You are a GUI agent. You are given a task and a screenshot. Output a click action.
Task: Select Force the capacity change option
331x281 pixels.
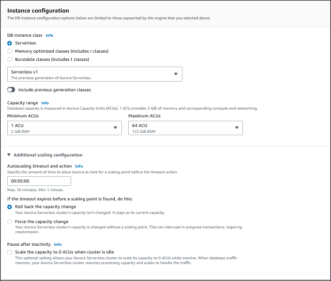click(x=10, y=222)
